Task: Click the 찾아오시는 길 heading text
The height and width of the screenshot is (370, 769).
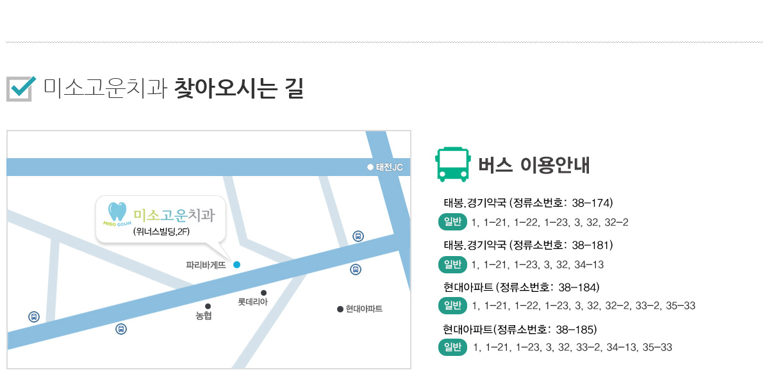Action: pos(238,89)
